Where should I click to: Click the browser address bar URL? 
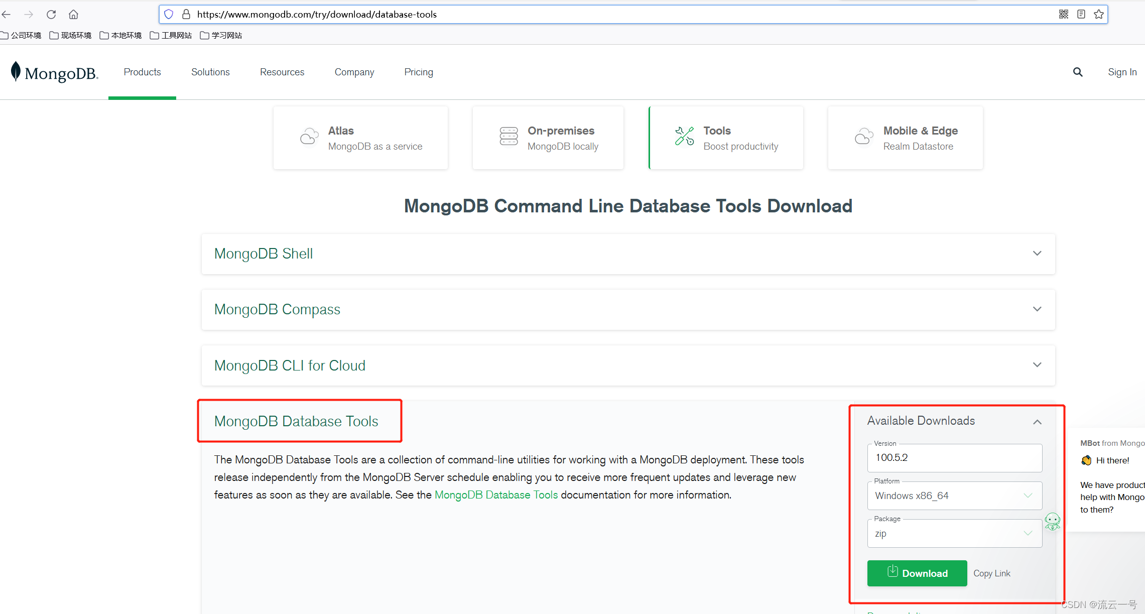tap(317, 15)
